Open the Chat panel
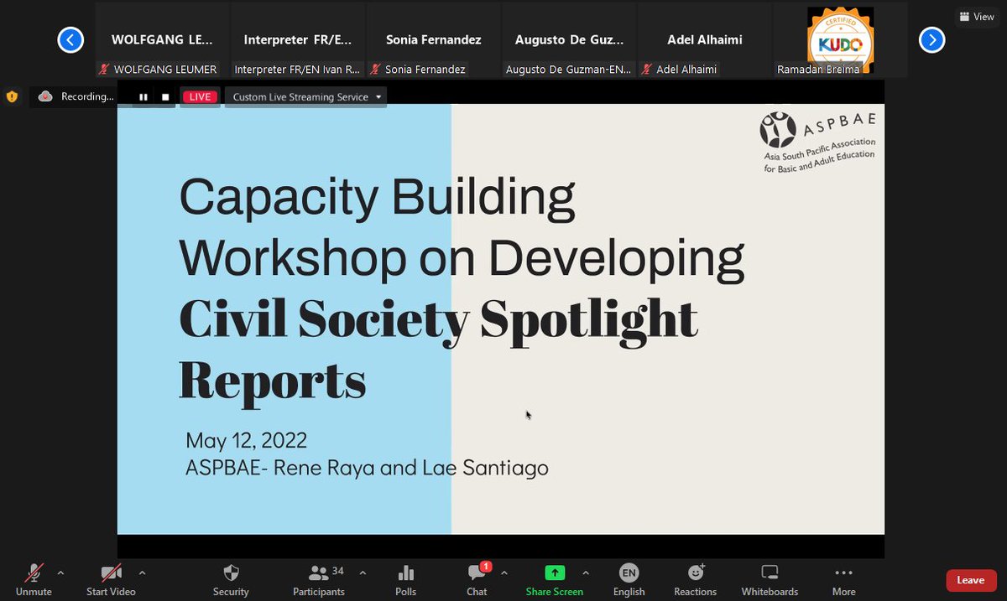The image size is (1007, 601). [477, 579]
